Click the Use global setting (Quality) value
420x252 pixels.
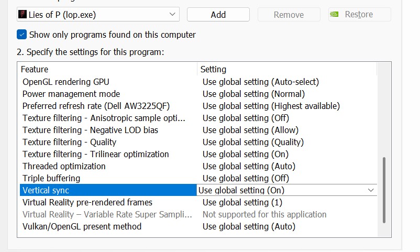(x=253, y=142)
